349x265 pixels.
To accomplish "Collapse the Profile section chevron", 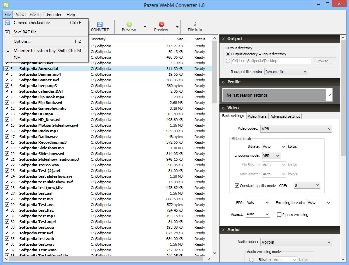I will click(x=223, y=82).
